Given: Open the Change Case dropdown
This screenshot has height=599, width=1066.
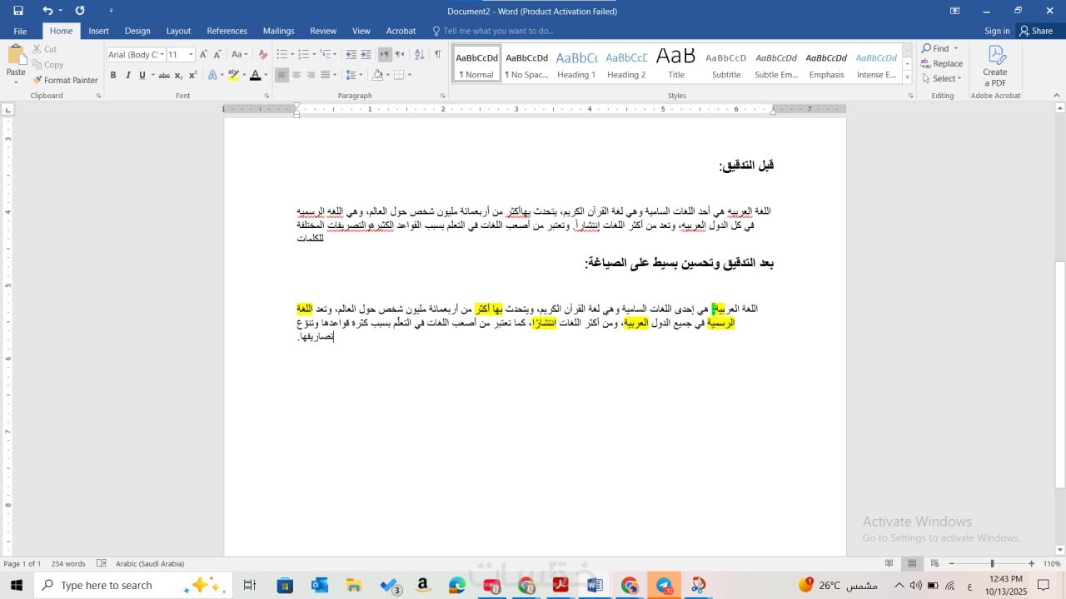Looking at the screenshot, I should (x=239, y=54).
